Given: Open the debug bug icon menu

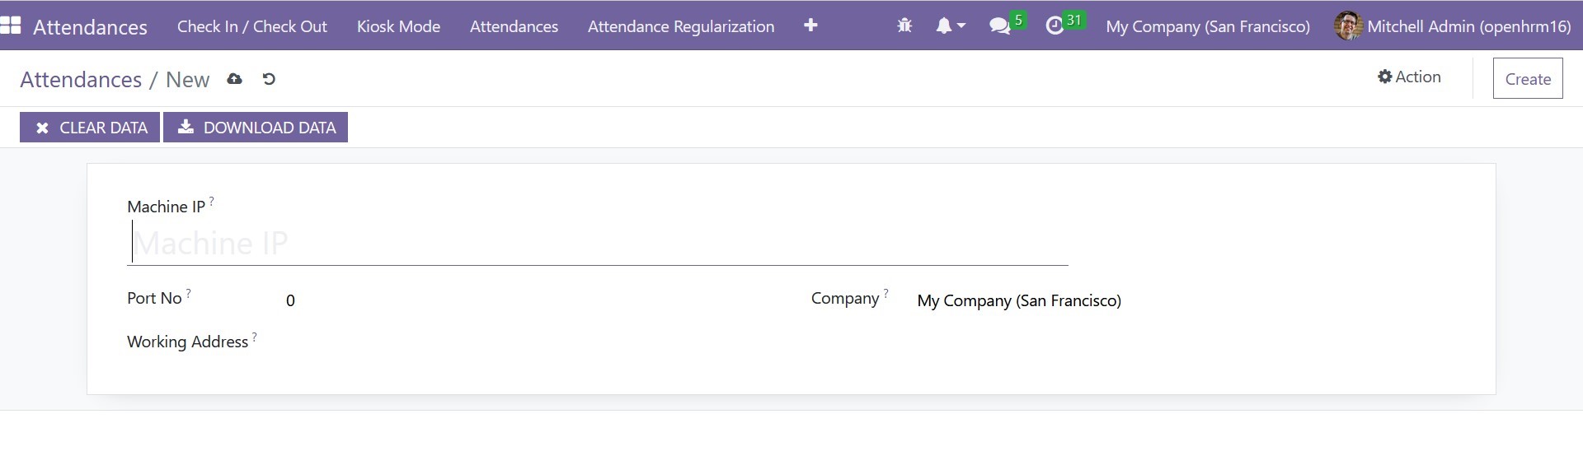Looking at the screenshot, I should pos(904,26).
